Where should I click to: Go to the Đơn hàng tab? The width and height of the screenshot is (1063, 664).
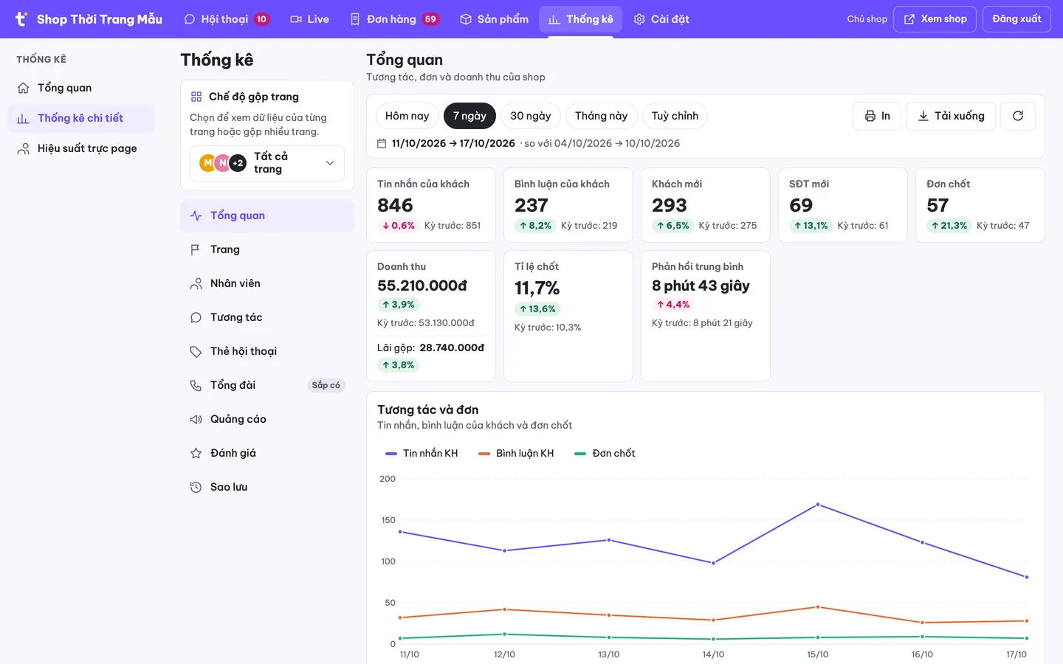(x=394, y=19)
